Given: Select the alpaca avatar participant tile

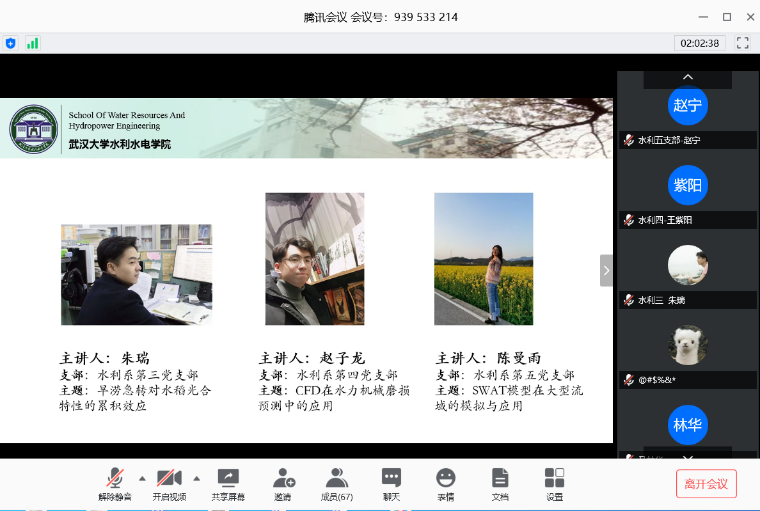Looking at the screenshot, I should [688, 345].
